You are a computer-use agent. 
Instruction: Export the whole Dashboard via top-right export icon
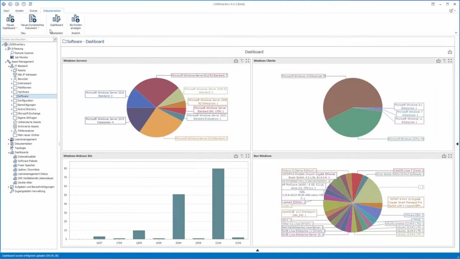click(450, 52)
